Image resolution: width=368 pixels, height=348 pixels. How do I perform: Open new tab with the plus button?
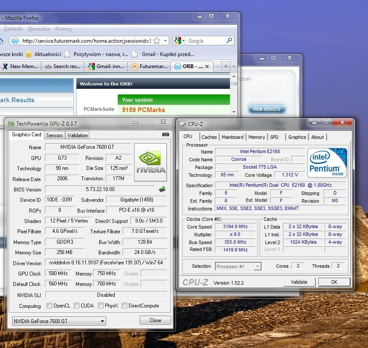click(226, 66)
